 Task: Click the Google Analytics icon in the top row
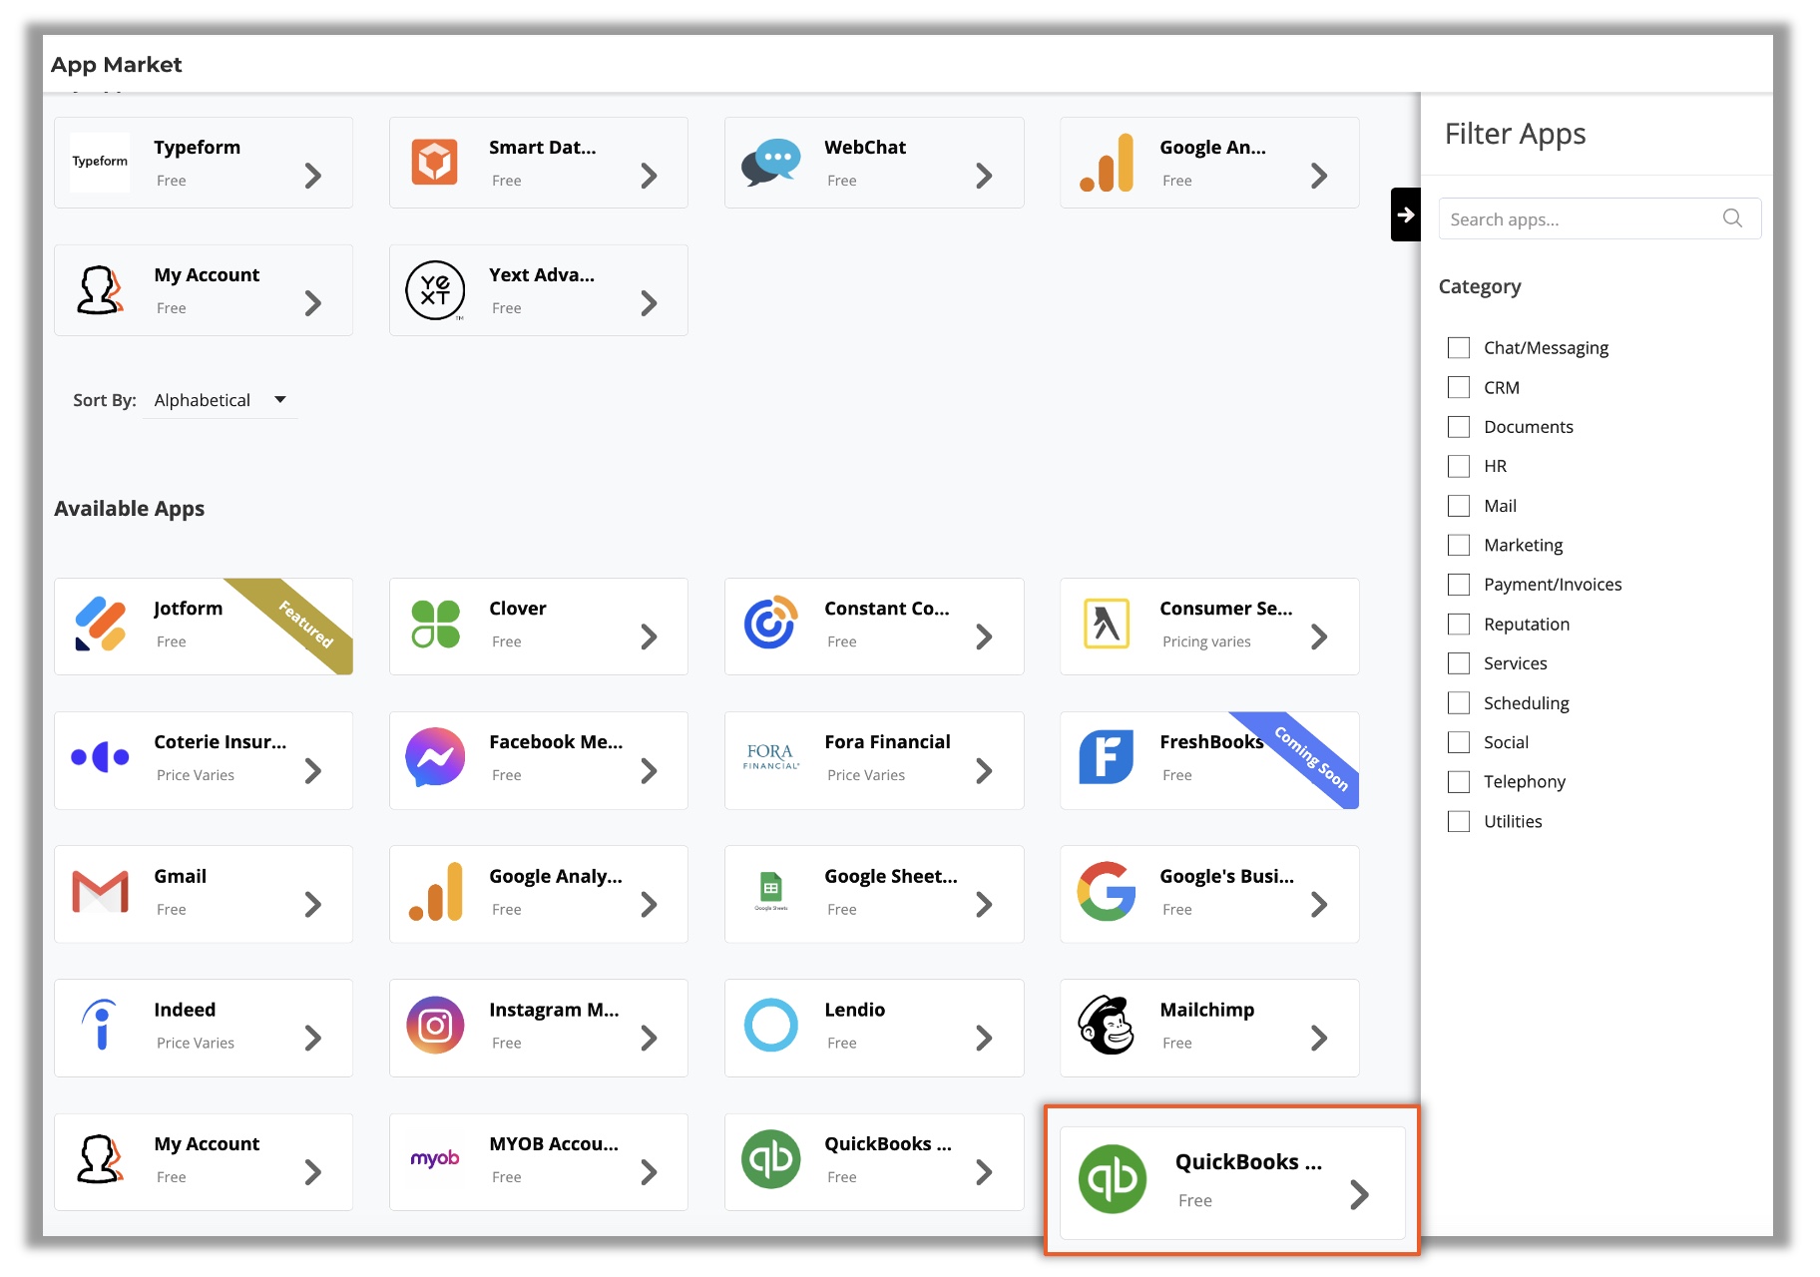click(1107, 162)
